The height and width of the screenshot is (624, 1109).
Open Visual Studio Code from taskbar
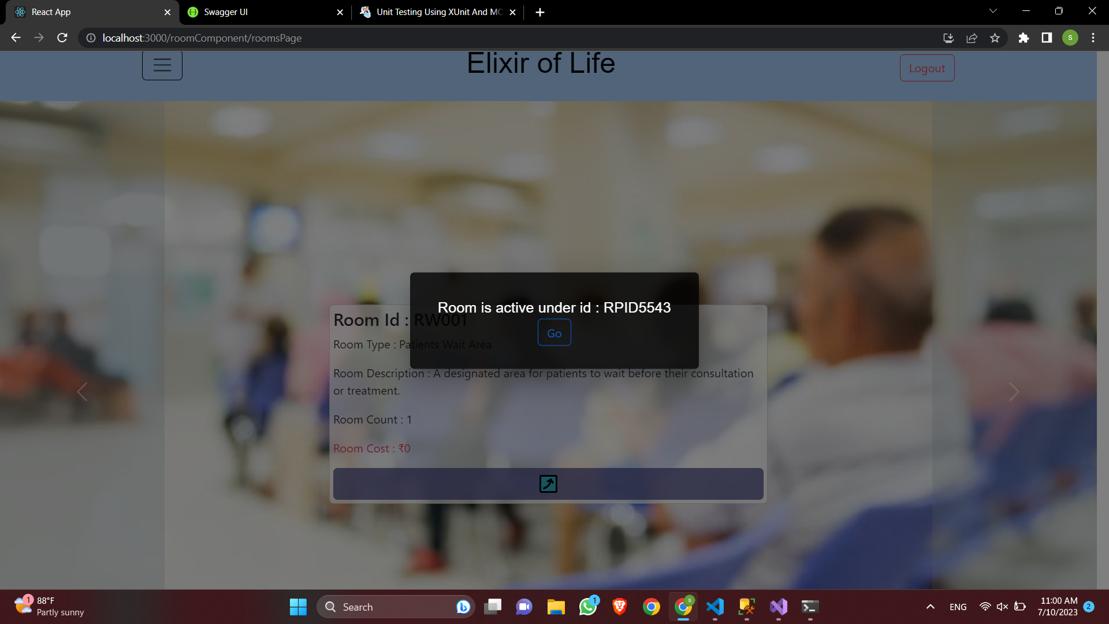(x=714, y=607)
